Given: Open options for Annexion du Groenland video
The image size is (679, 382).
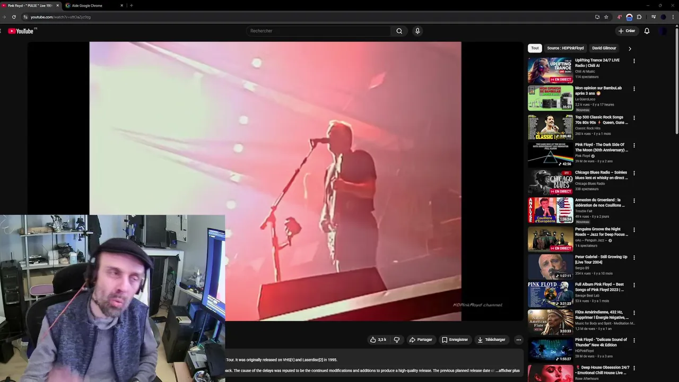Looking at the screenshot, I should 634,201.
